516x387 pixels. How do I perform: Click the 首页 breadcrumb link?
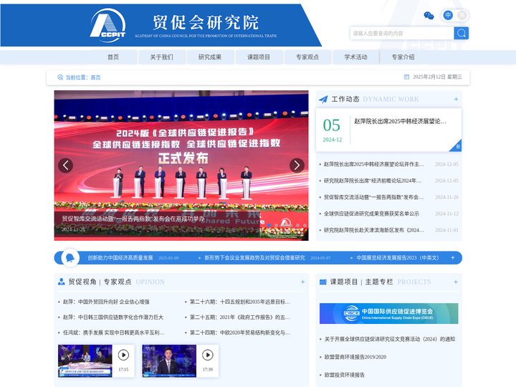click(x=95, y=77)
